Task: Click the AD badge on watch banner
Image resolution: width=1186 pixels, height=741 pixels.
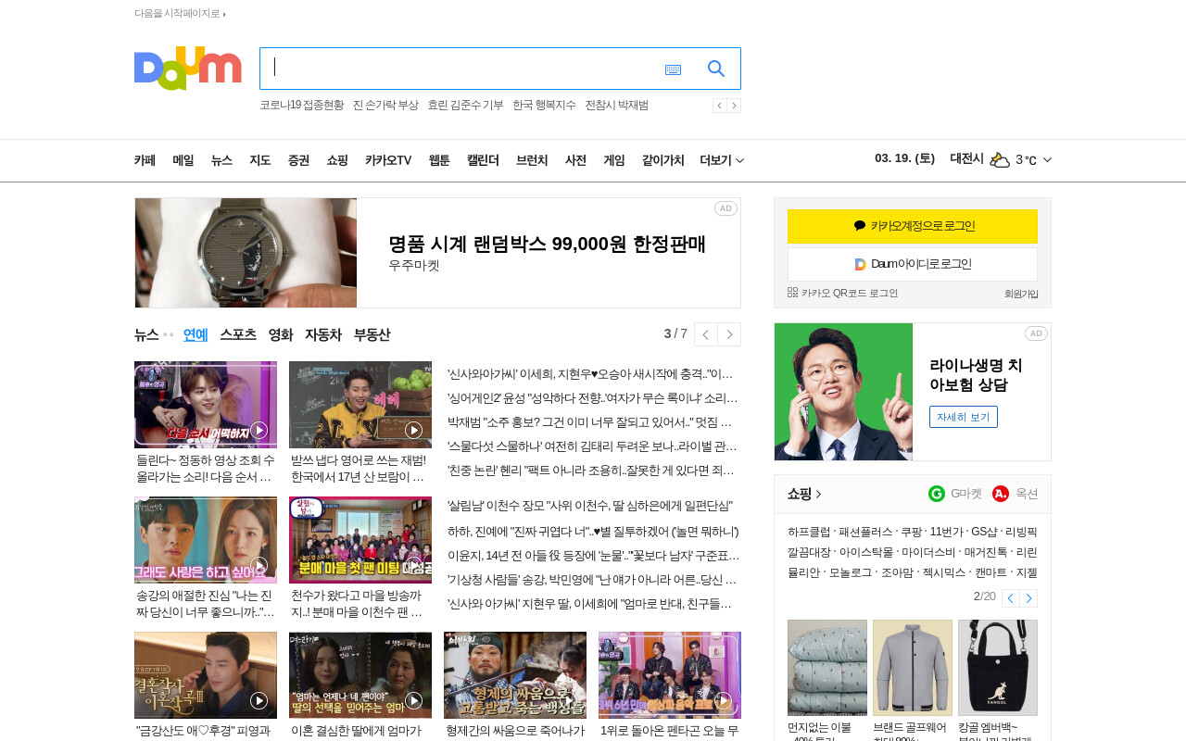Action: point(725,208)
